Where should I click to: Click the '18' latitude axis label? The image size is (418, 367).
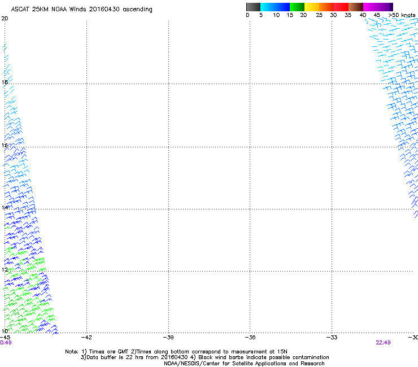tap(5, 82)
